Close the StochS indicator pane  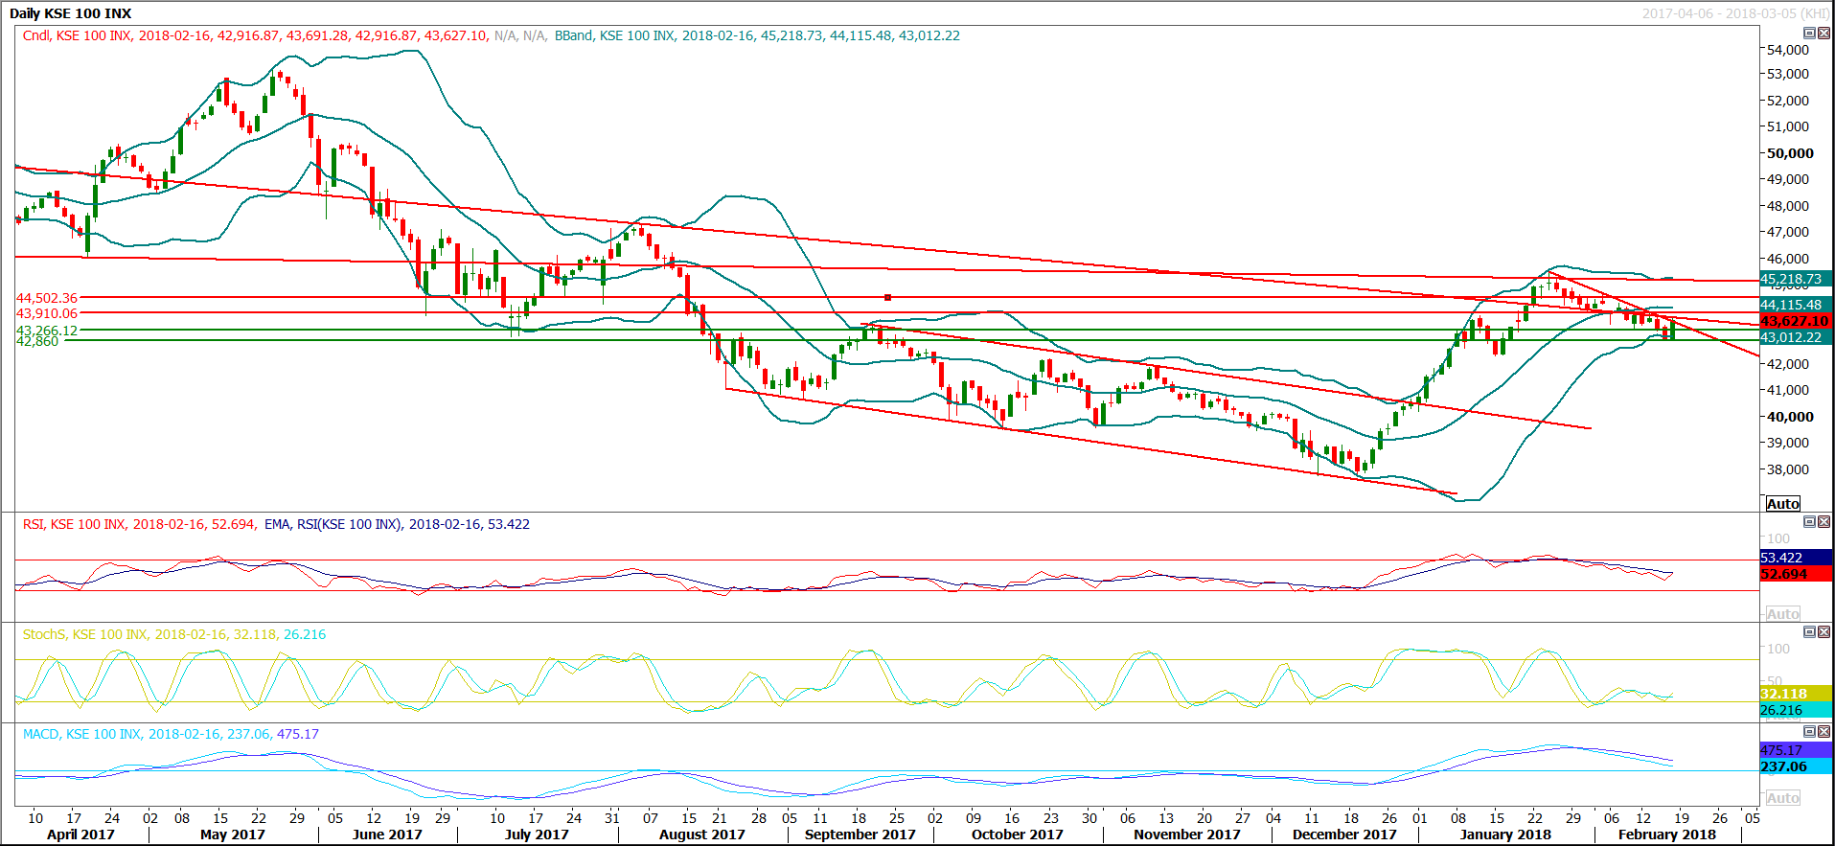pos(1824,631)
